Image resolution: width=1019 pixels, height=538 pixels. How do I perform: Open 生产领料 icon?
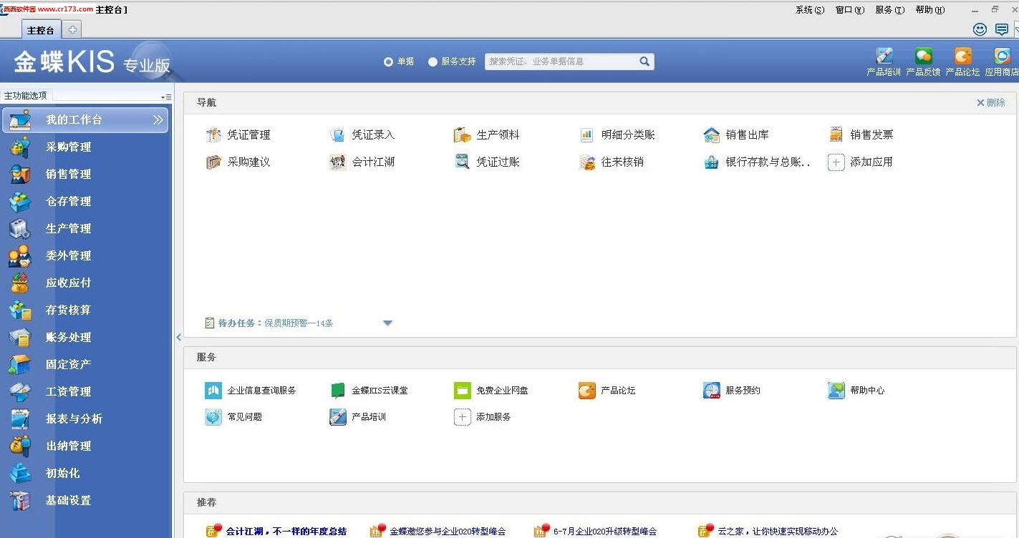462,134
